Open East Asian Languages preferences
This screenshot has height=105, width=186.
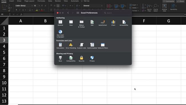(x=60, y=34)
